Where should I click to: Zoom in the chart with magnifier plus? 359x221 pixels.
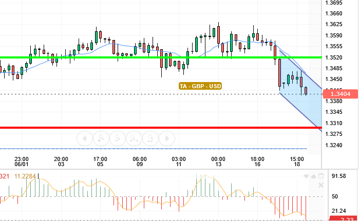101,138
